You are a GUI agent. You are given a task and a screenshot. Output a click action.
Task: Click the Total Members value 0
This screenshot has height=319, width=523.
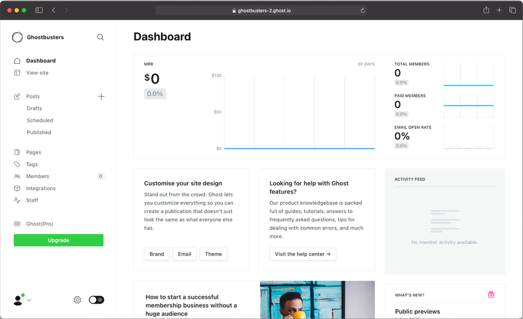click(x=398, y=73)
